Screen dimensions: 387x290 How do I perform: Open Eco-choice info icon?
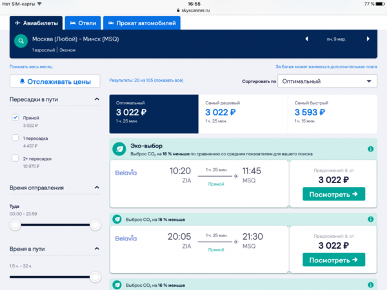click(370, 149)
